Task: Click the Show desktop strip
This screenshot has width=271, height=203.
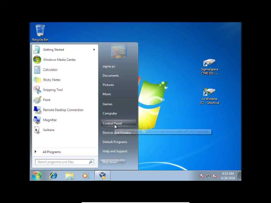Action: 239,176
